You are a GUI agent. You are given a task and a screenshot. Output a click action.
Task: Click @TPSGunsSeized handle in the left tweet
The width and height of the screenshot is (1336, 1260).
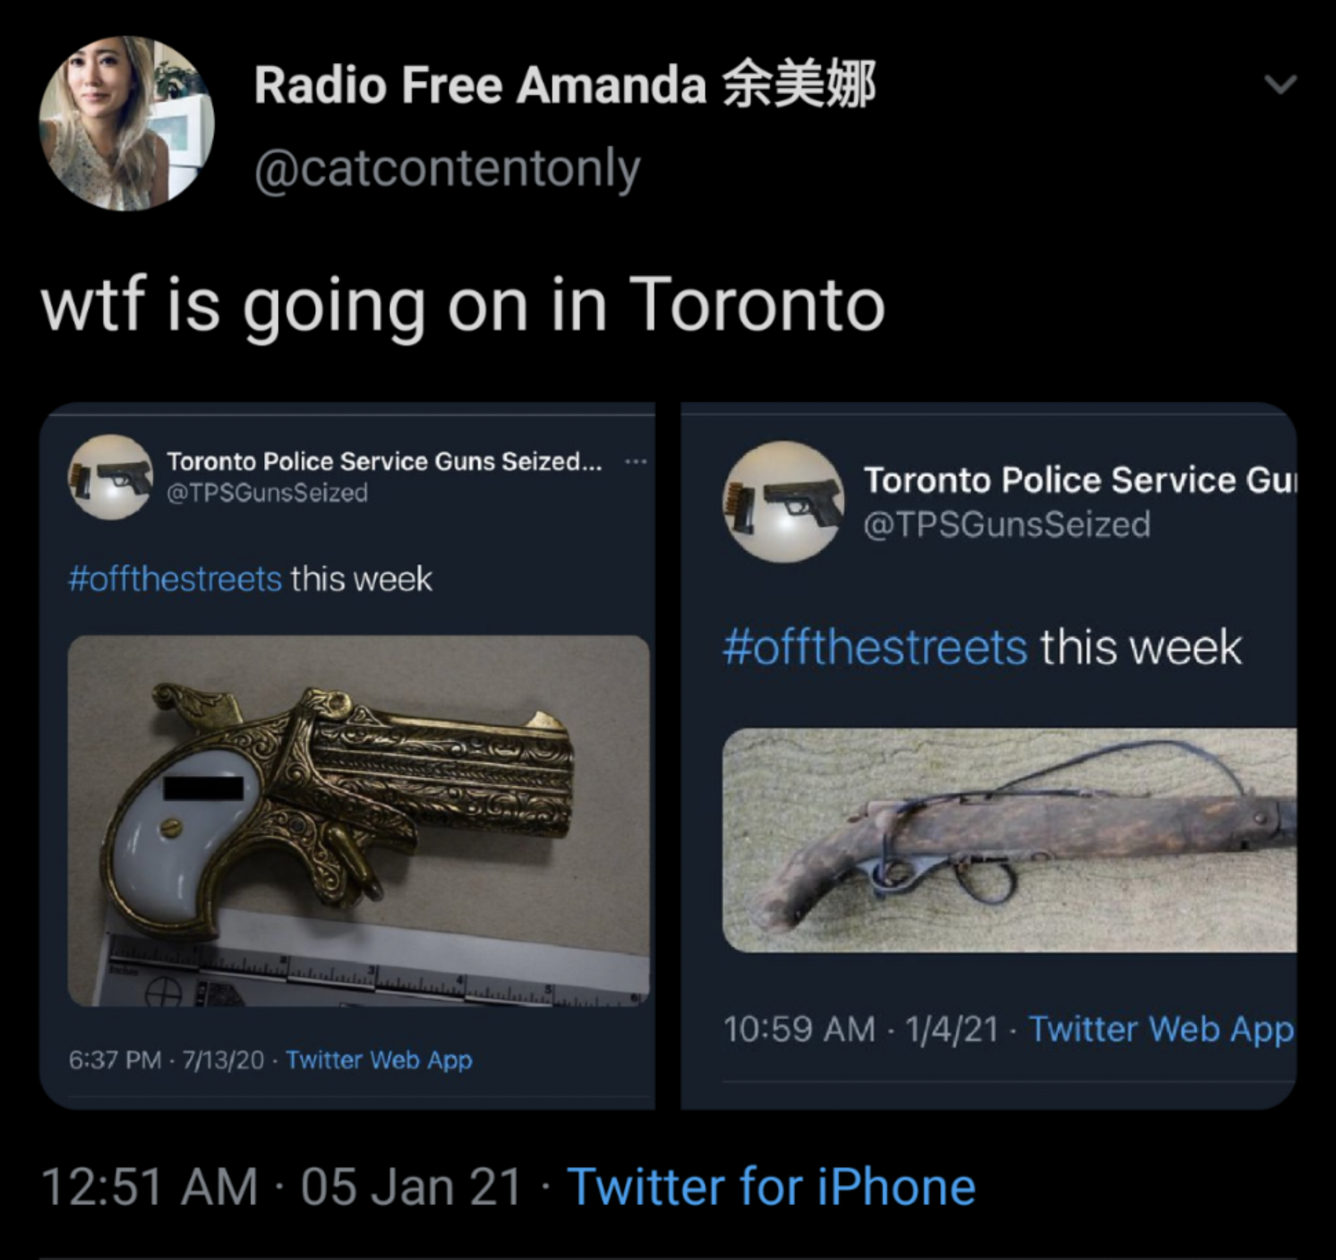point(267,492)
